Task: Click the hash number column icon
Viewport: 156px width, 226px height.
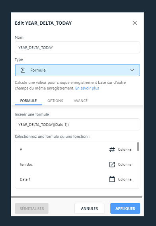Action: click(x=112, y=149)
